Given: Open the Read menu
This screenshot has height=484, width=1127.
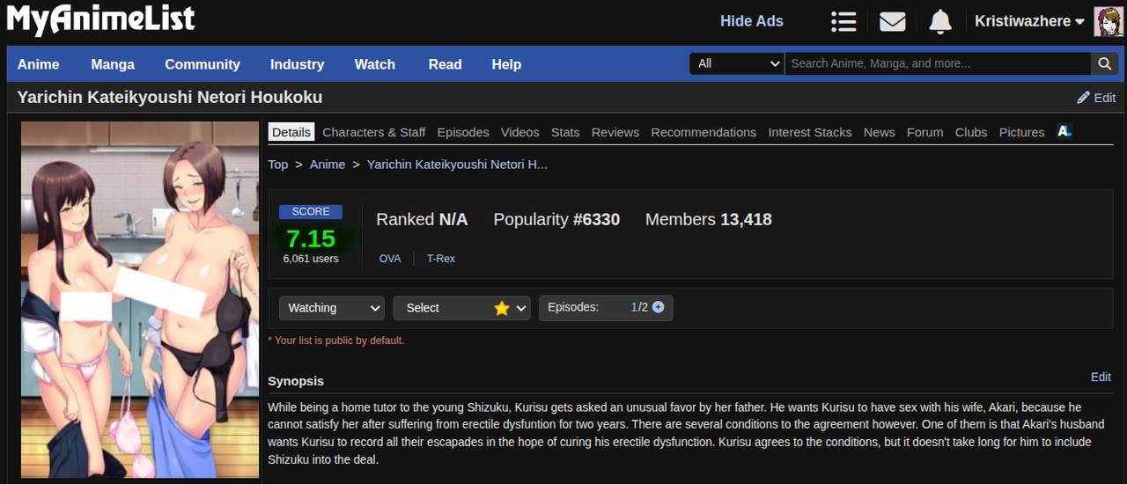Looking at the screenshot, I should tap(445, 64).
